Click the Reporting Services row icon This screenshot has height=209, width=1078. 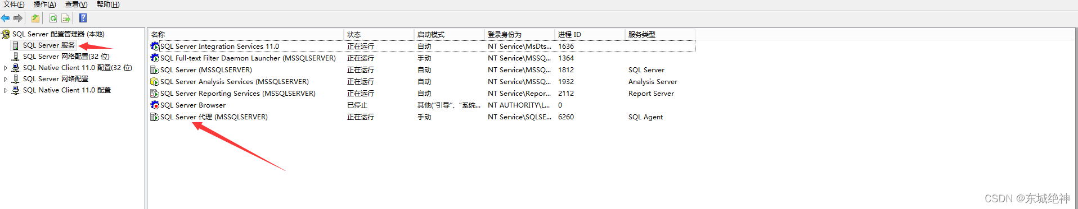click(155, 94)
